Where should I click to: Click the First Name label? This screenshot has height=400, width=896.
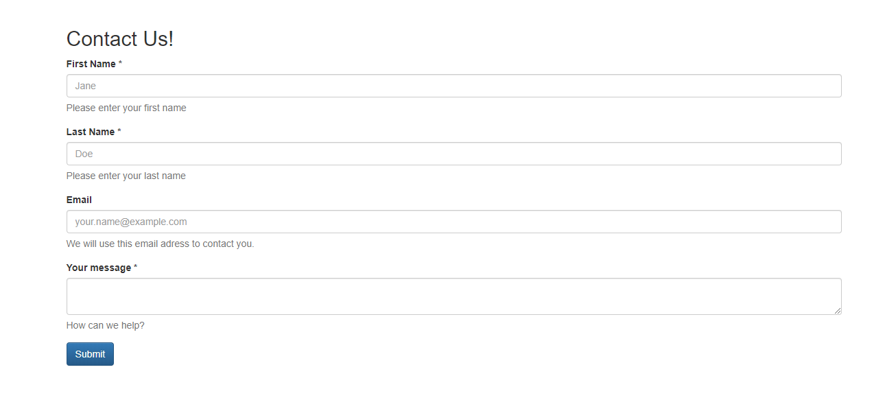click(x=91, y=64)
